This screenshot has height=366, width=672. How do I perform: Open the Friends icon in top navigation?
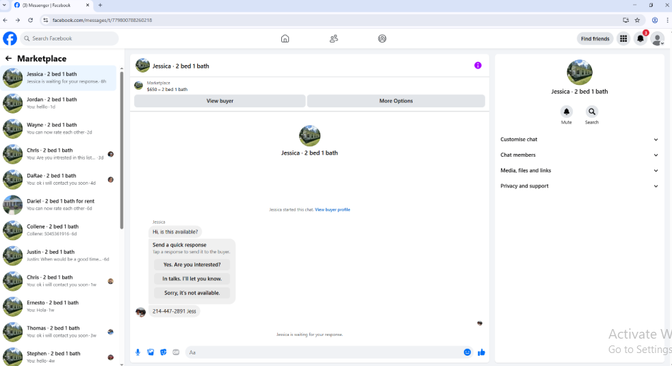pyautogui.click(x=334, y=38)
